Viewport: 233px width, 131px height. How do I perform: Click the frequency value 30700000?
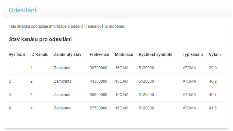pos(98,68)
